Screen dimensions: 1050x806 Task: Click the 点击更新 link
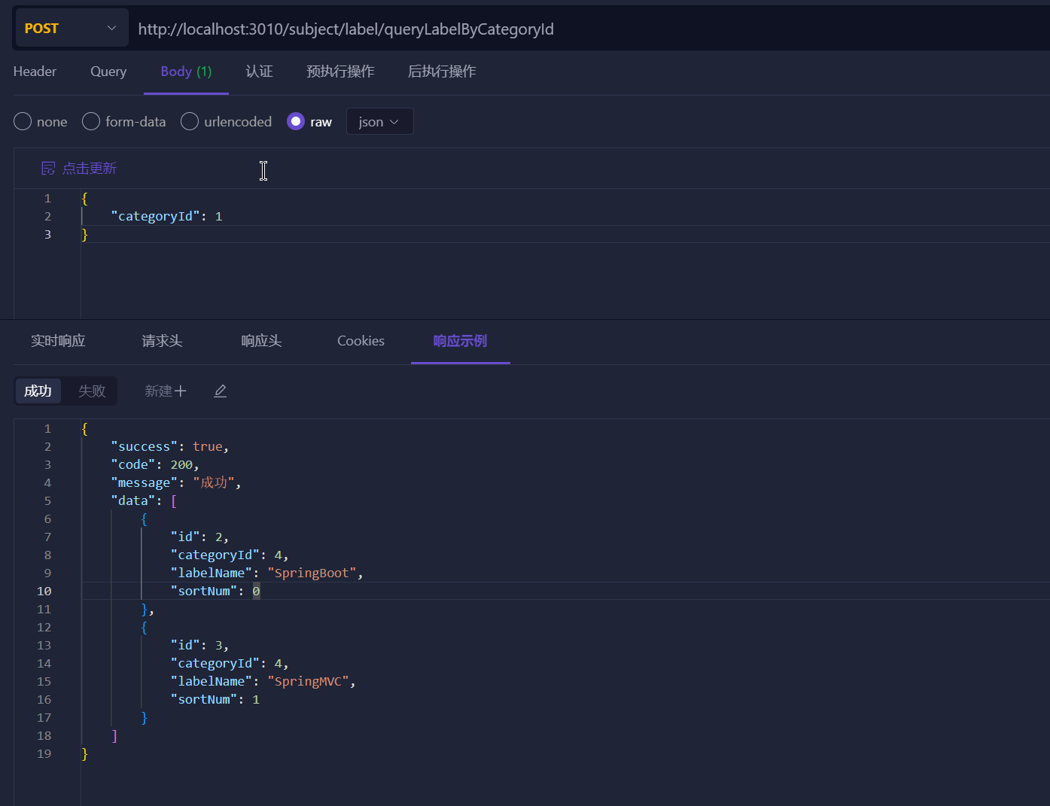89,168
